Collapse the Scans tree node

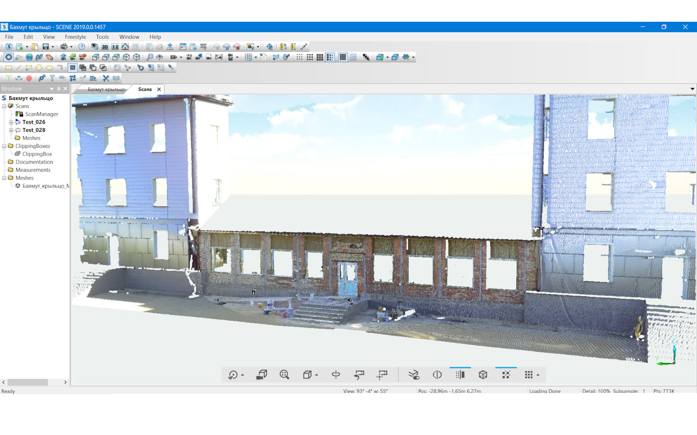coord(4,106)
